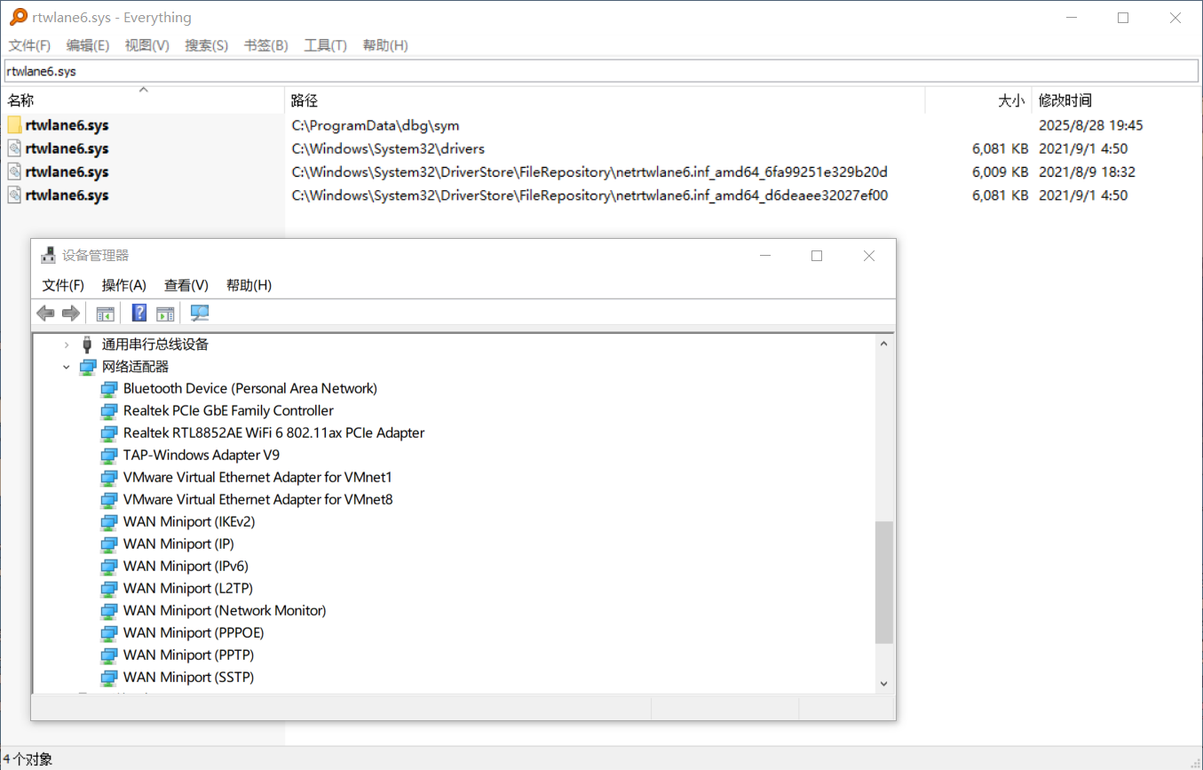Click file icon of rtwlane6.sys in System32\drivers
Screen dimensions: 1203x770
[14, 148]
